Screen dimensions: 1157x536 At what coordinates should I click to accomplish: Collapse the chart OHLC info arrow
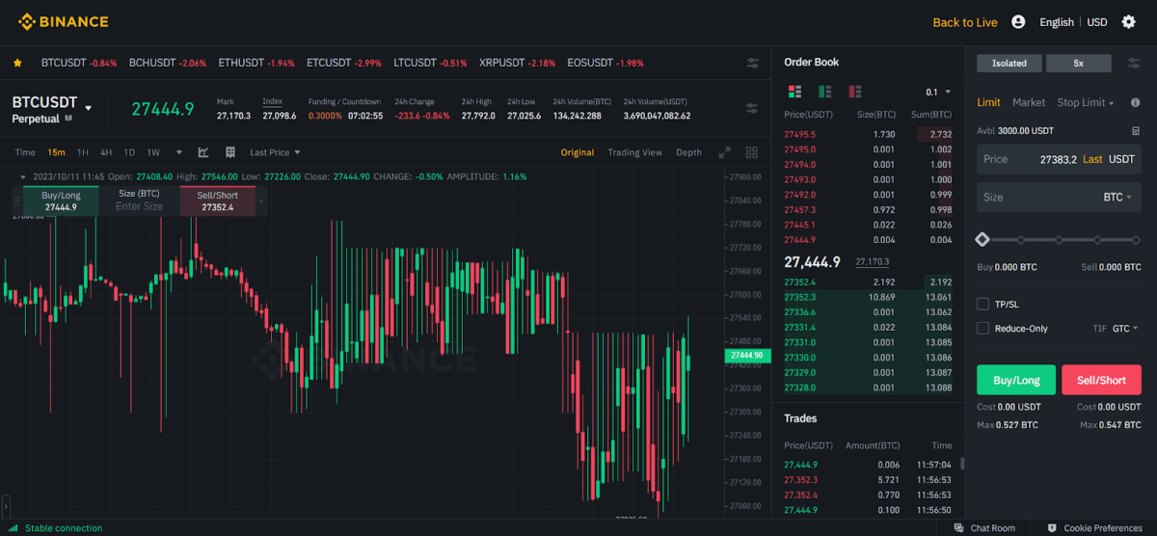tap(24, 177)
